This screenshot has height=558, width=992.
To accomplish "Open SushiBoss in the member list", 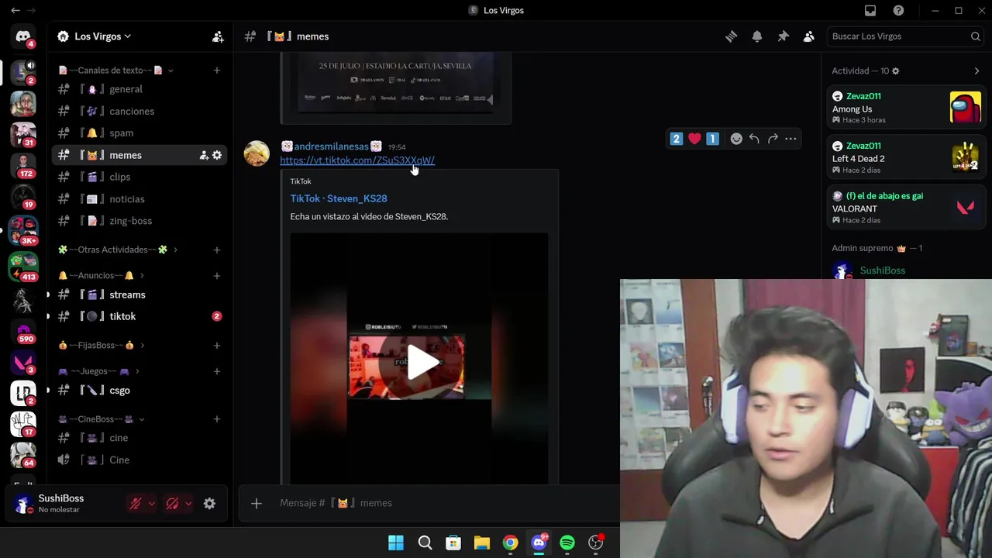I will click(x=883, y=270).
